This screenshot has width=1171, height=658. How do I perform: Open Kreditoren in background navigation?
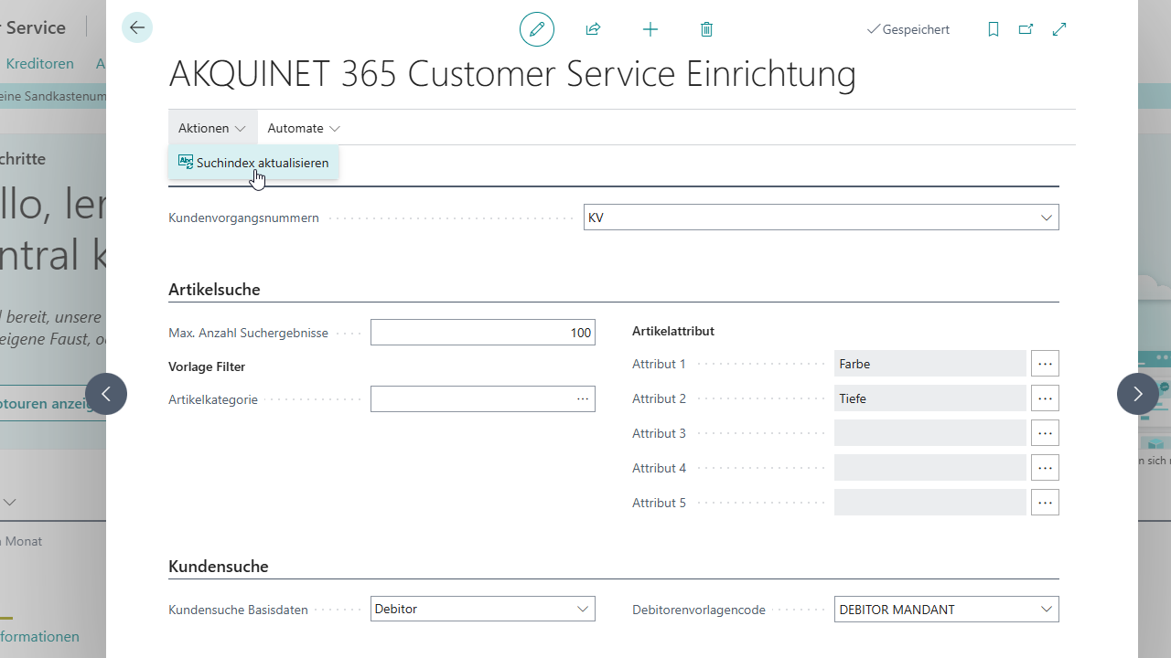tap(39, 63)
